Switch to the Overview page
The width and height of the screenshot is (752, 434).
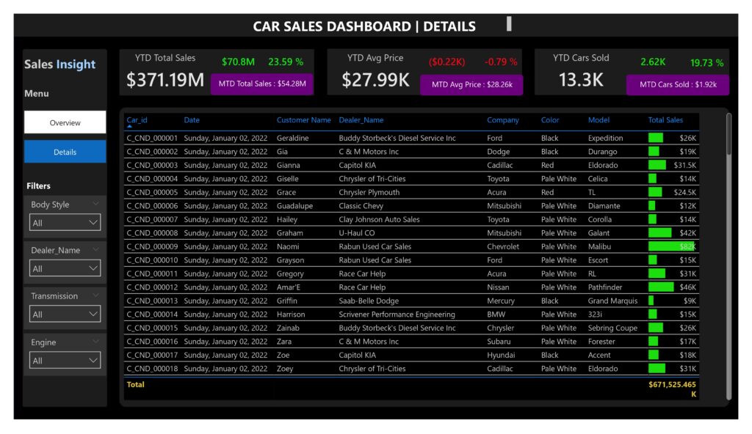pyautogui.click(x=65, y=122)
